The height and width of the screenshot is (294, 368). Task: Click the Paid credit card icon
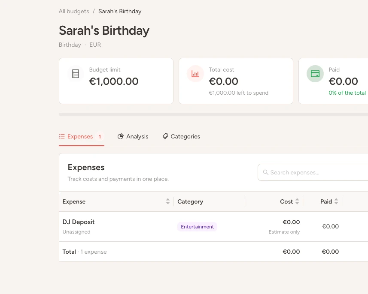pyautogui.click(x=315, y=74)
